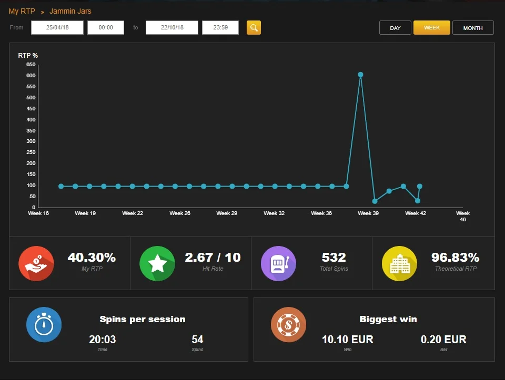505x380 pixels.
Task: Click the peak 600% data point
Action: pyautogui.click(x=361, y=75)
